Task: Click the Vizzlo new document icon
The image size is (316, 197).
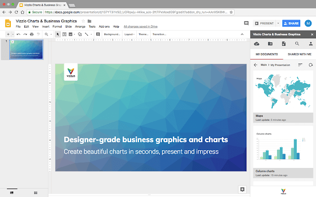Action: pyautogui.click(x=284, y=44)
